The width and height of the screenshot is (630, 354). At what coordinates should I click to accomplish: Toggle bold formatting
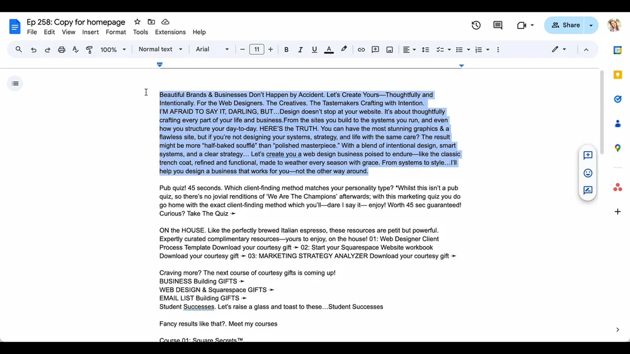click(x=287, y=49)
